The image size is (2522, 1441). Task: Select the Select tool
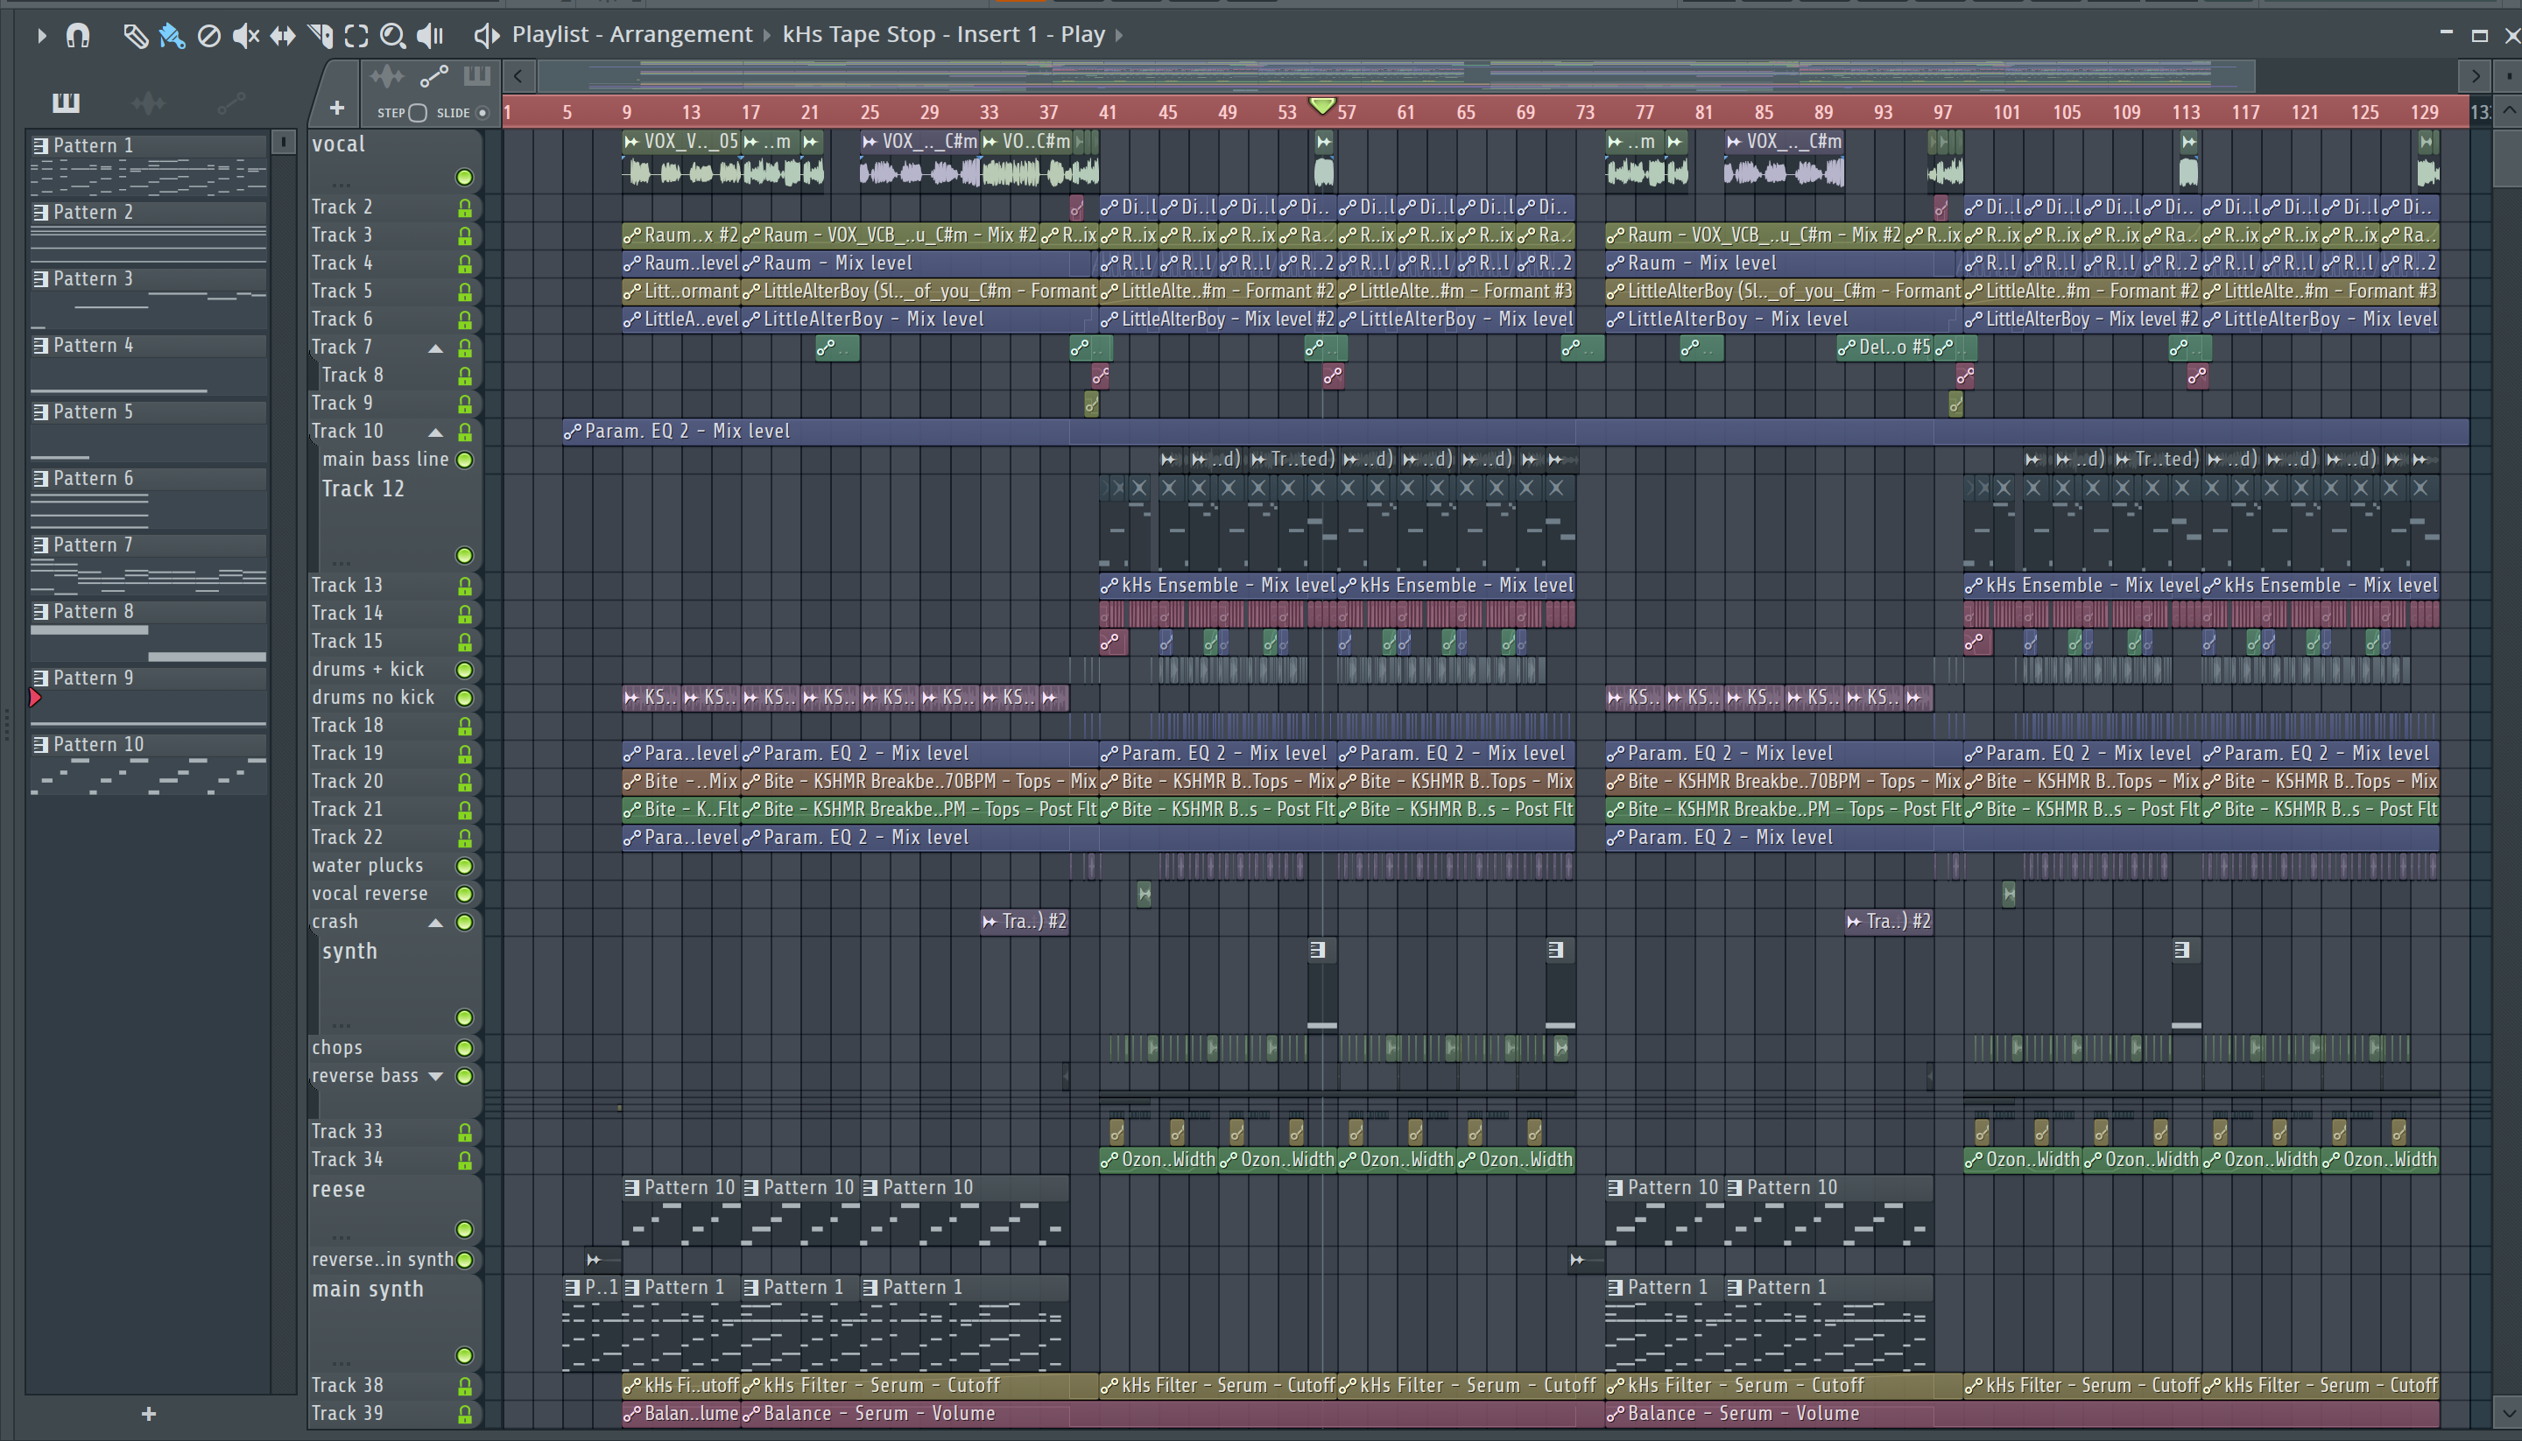click(x=356, y=36)
